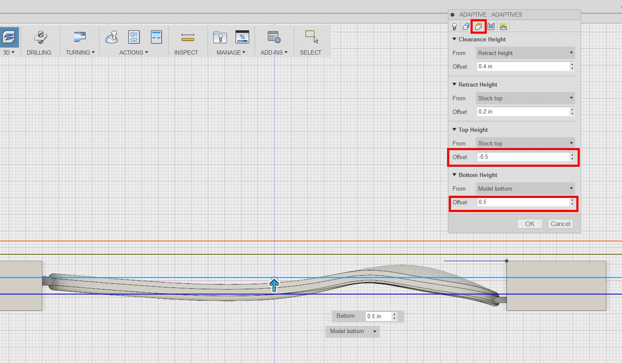Open the floating Model bottom dropdown in canvas
The image size is (622, 363).
352,331
